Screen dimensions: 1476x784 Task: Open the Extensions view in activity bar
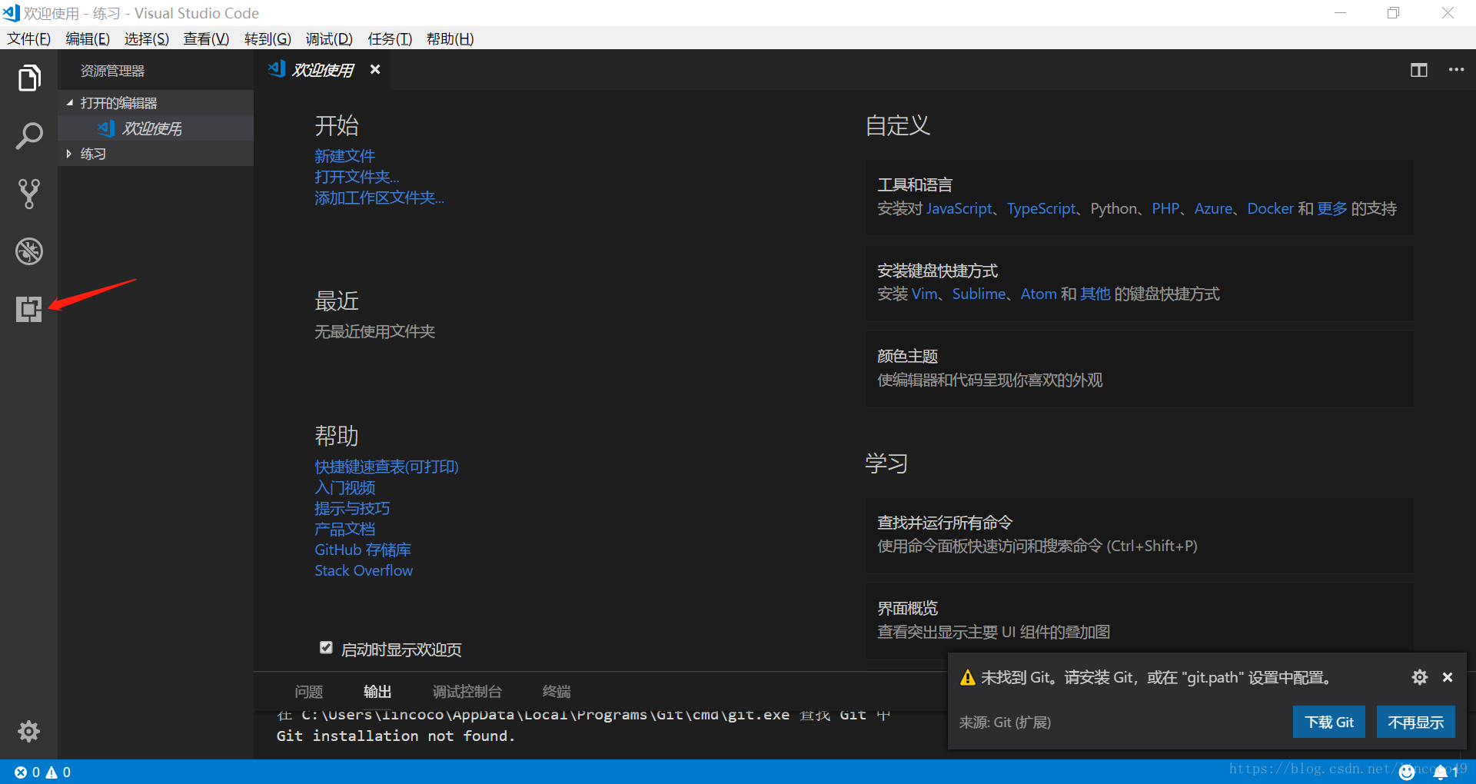click(29, 309)
